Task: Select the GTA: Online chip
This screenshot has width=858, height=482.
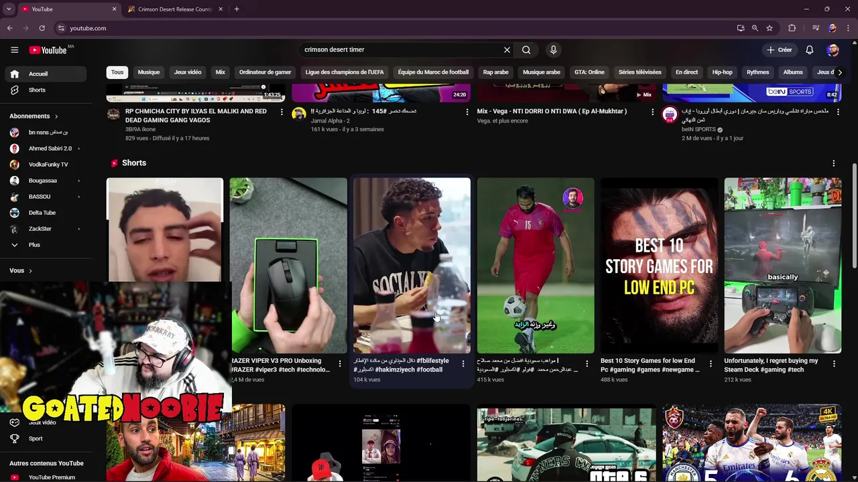Action: 589,72
